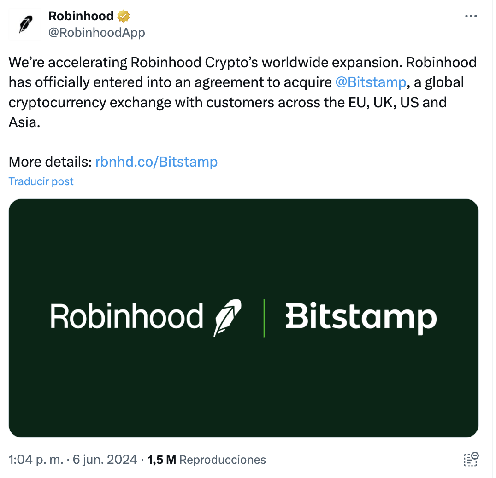Click Traducir post to translate
The width and height of the screenshot is (496, 478).
[41, 181]
